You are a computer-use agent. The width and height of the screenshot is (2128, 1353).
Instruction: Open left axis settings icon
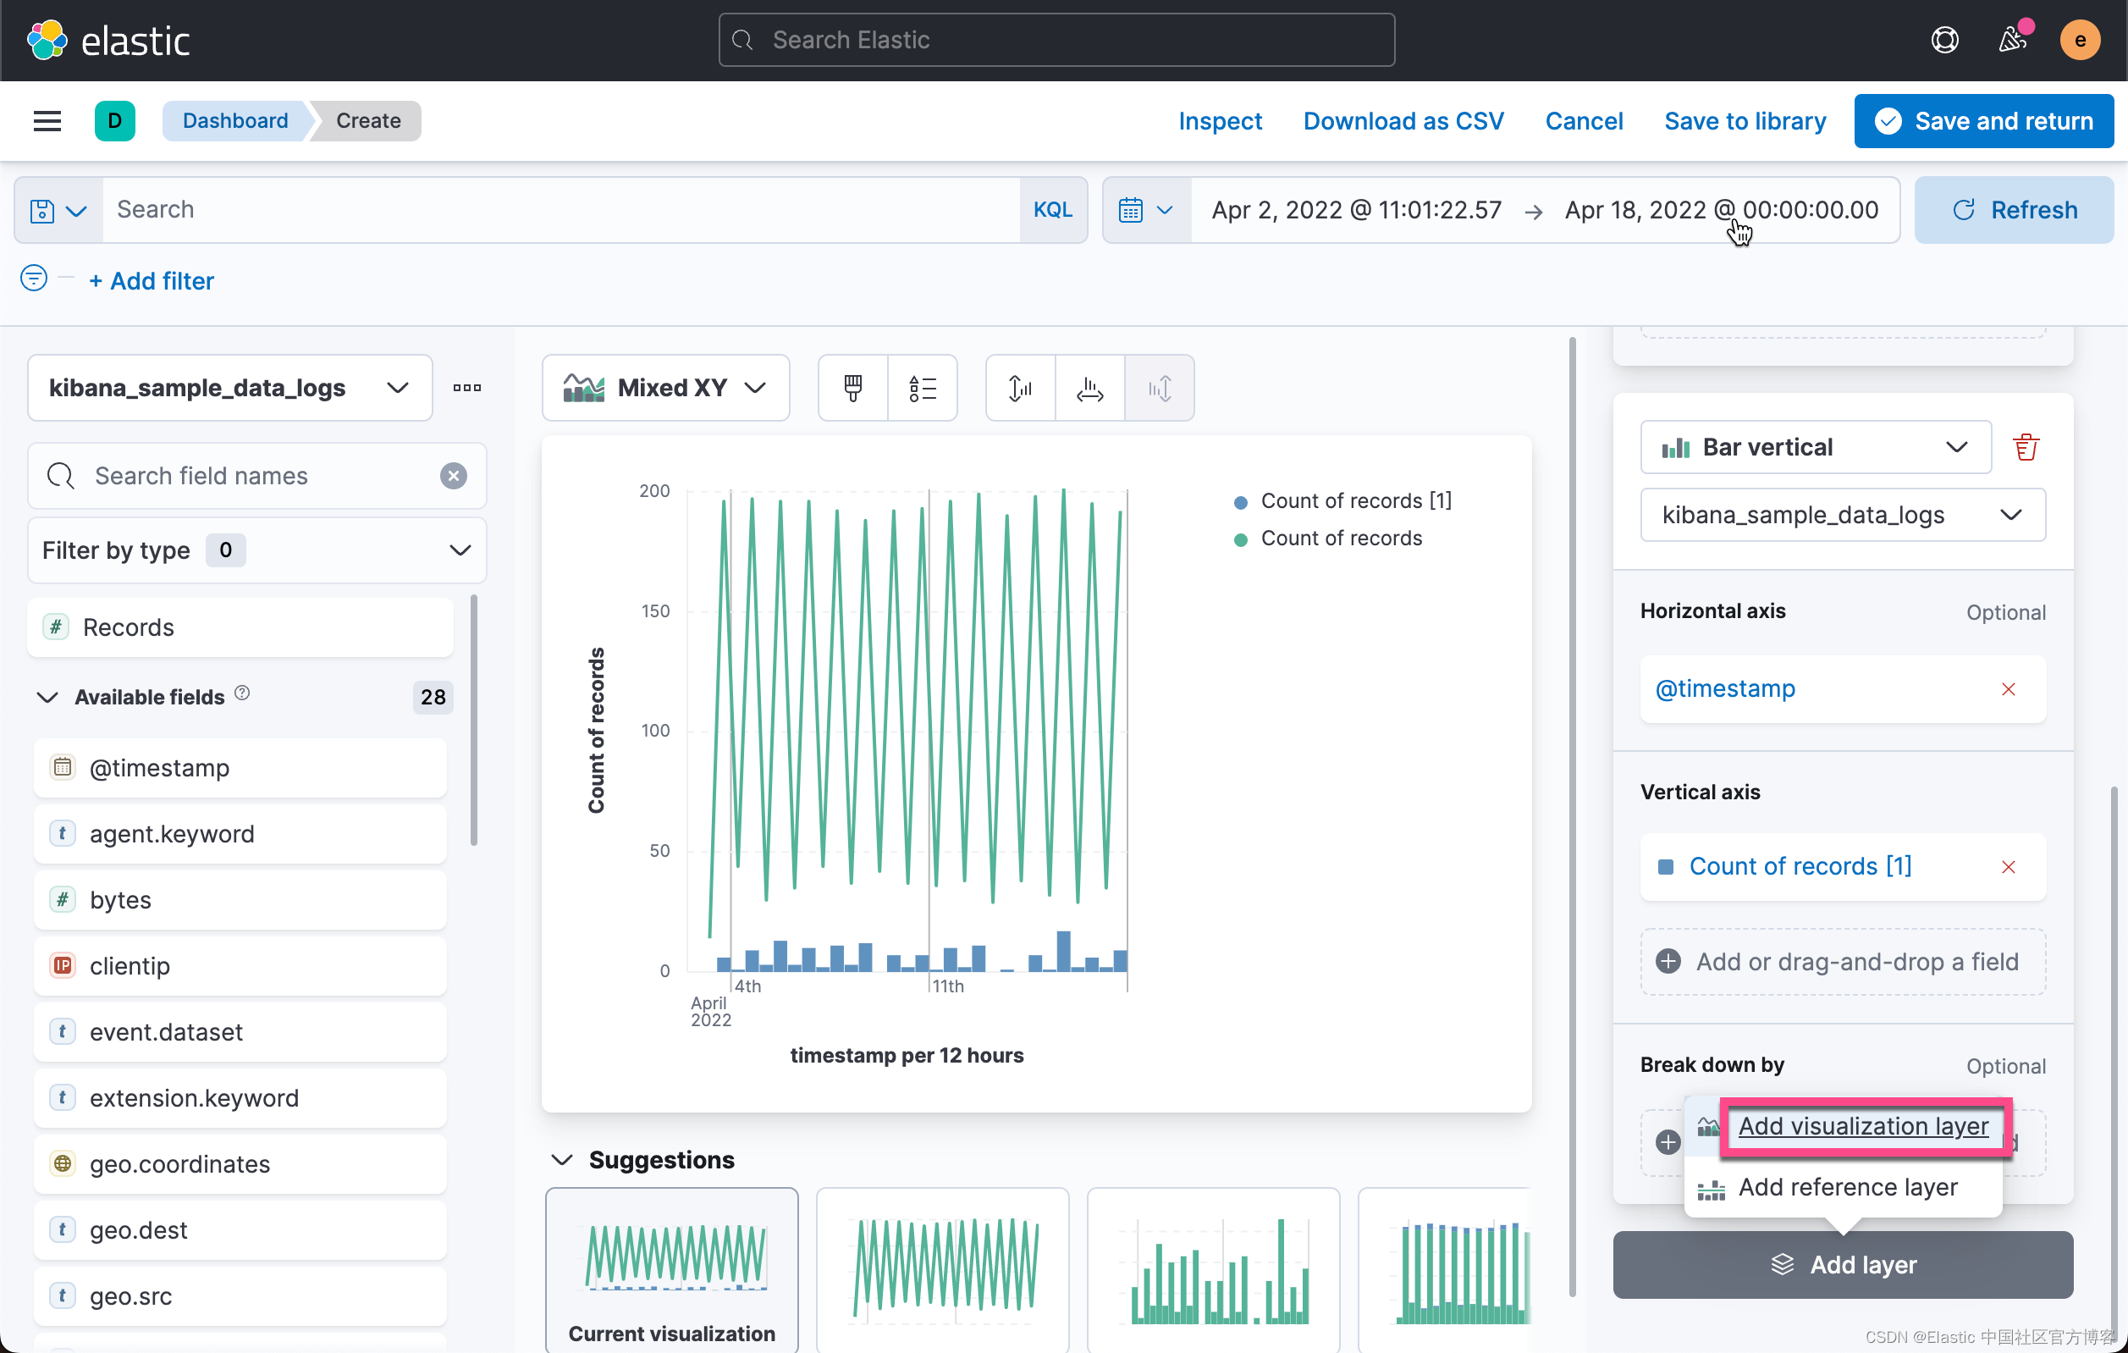[1020, 388]
